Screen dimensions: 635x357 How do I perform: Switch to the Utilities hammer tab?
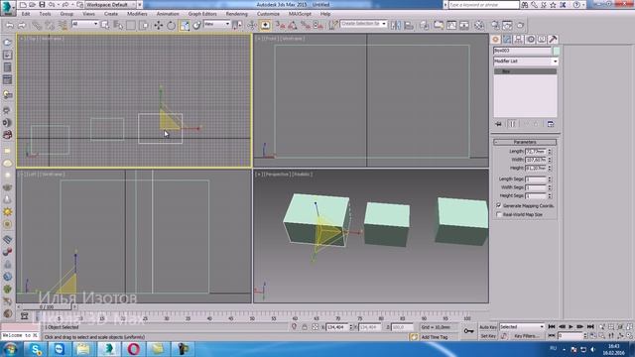[x=553, y=40]
